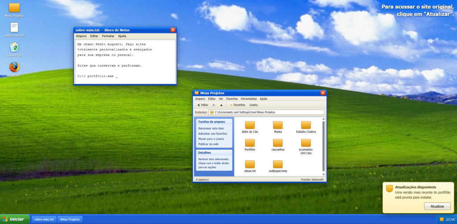Click Lixeira in the explorer toolbar
This screenshot has width=457, height=224.
253,105
